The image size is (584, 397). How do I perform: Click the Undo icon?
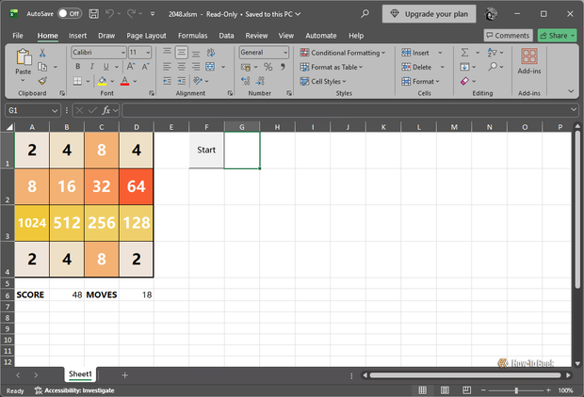point(109,14)
